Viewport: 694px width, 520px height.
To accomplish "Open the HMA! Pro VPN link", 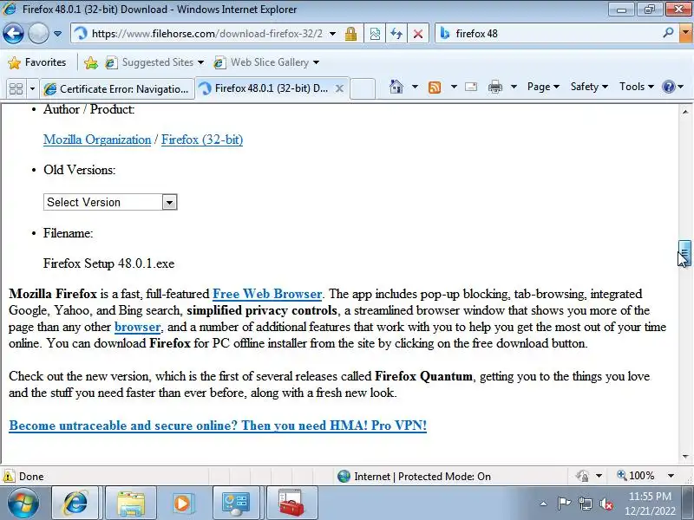I will click(x=218, y=426).
